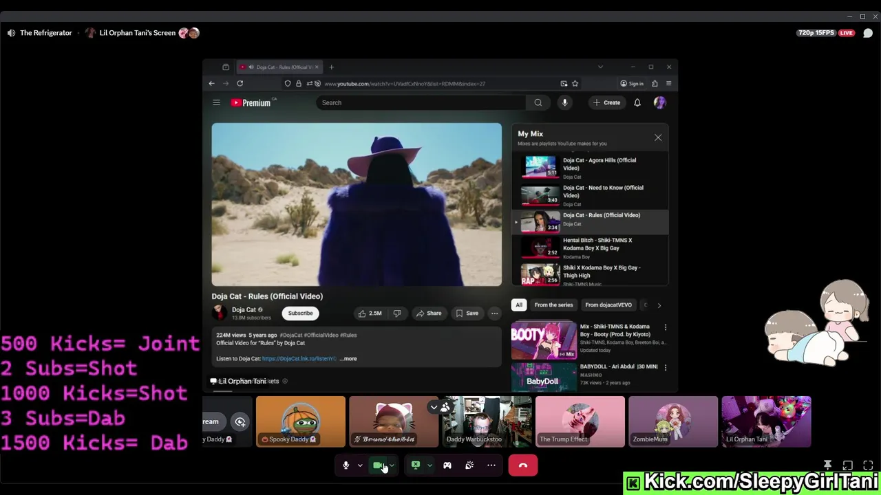Like the video showing 2.5M
881x495 pixels.
click(370, 313)
